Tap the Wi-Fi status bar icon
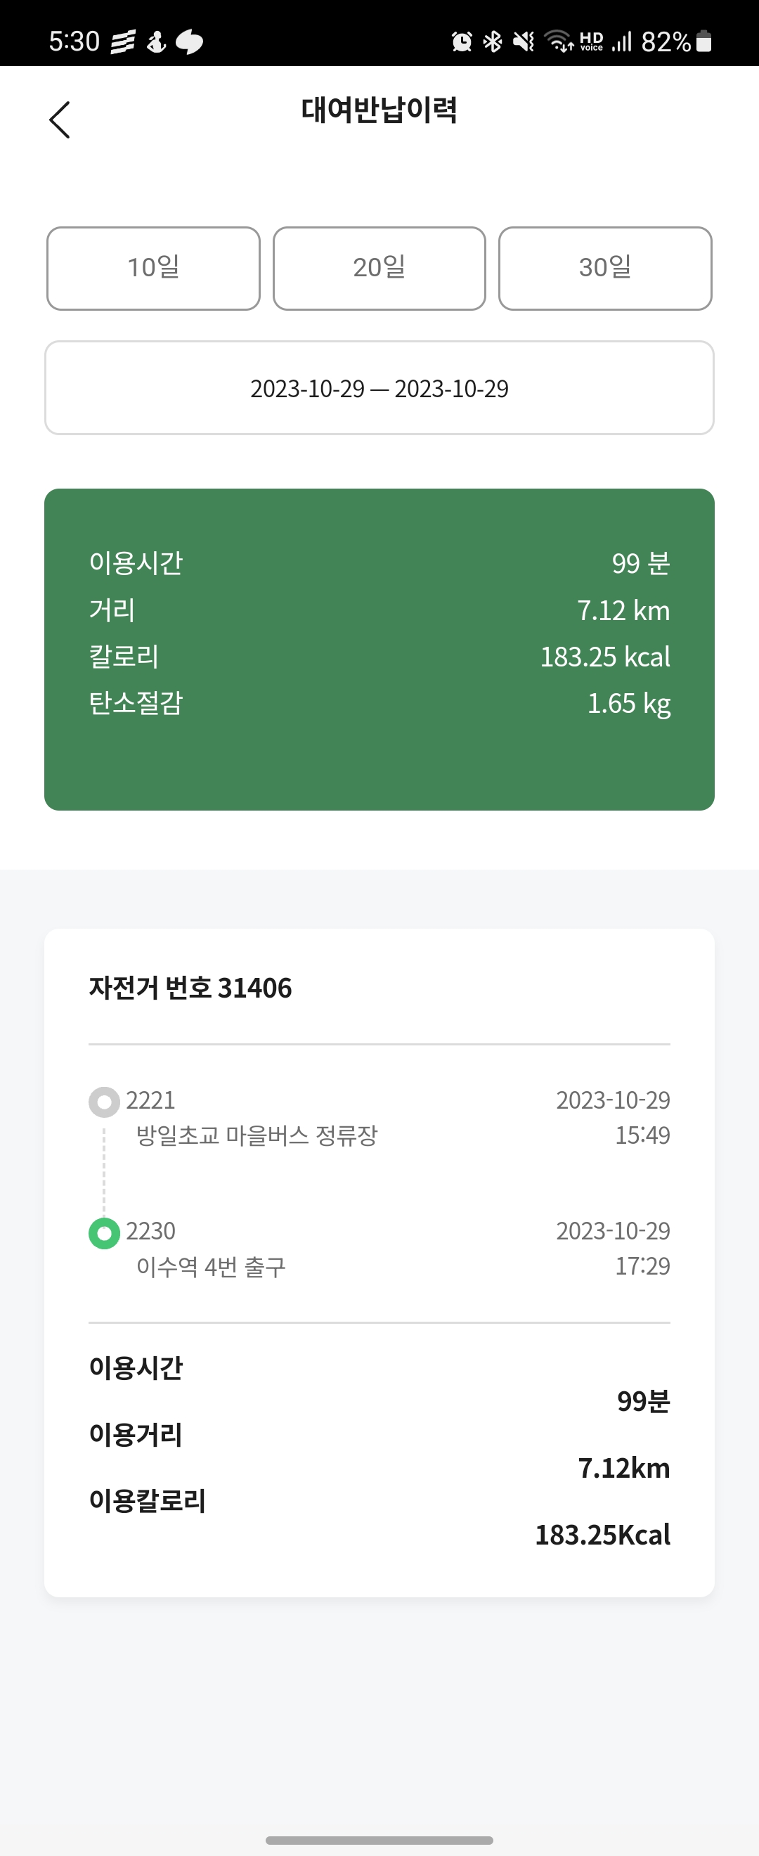 pos(559,41)
